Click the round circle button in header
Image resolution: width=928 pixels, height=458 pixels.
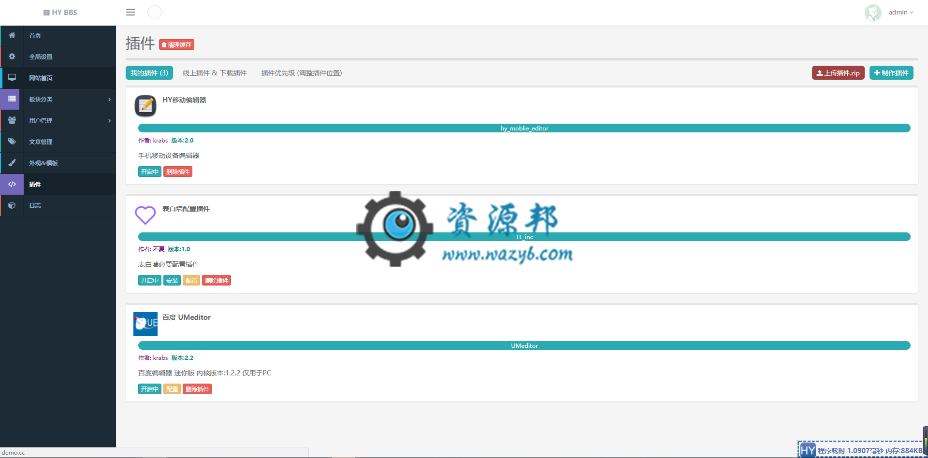[x=155, y=12]
